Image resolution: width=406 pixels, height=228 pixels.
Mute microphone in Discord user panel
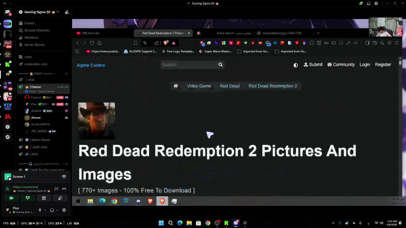pyautogui.click(x=40, y=210)
